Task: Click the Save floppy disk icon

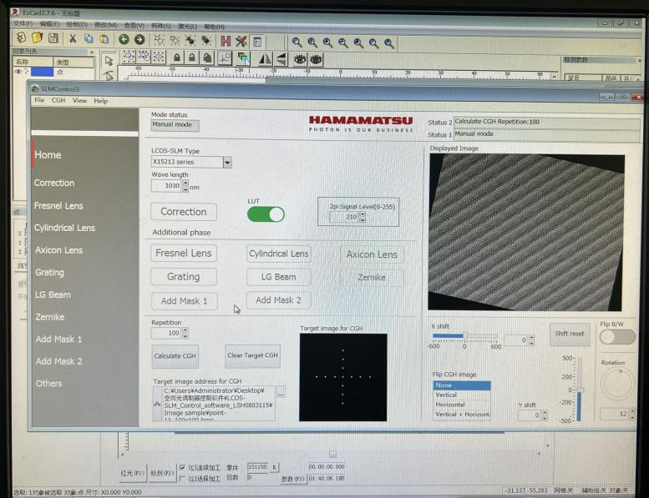Action: click(53, 38)
